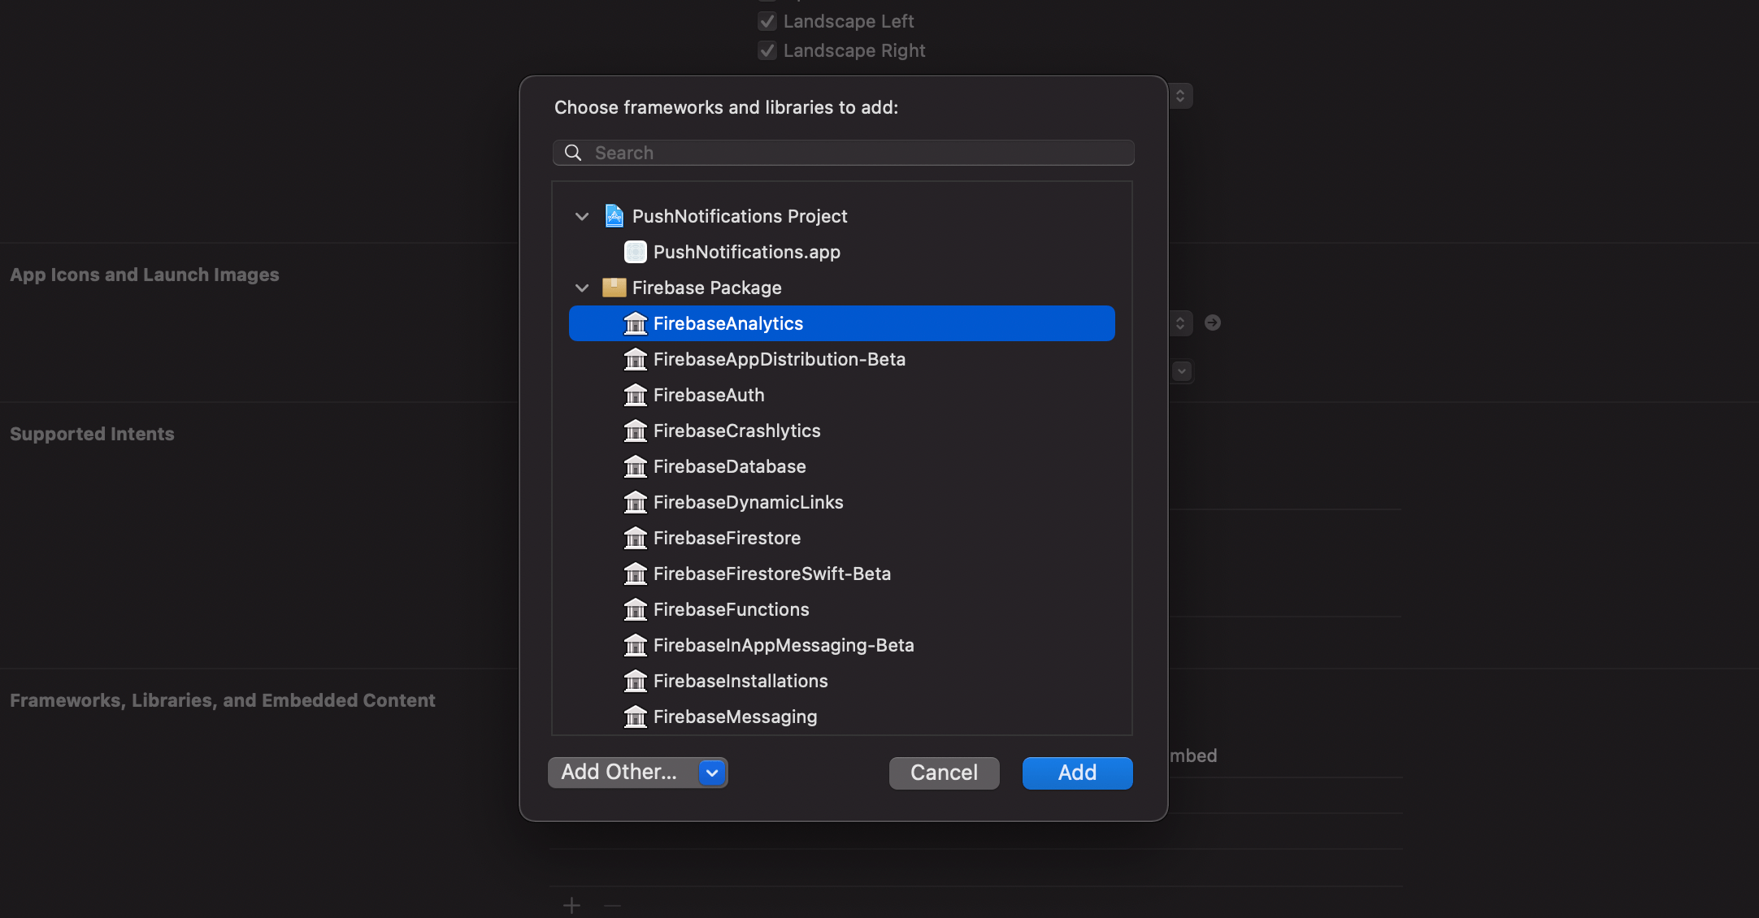Toggle the Landscape Right checkbox
Screen dimensions: 1759x918
point(767,50)
